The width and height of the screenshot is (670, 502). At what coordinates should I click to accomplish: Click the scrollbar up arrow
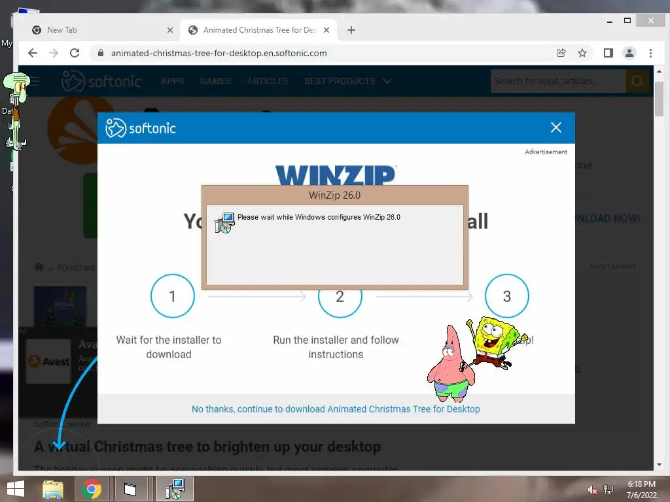point(659,72)
